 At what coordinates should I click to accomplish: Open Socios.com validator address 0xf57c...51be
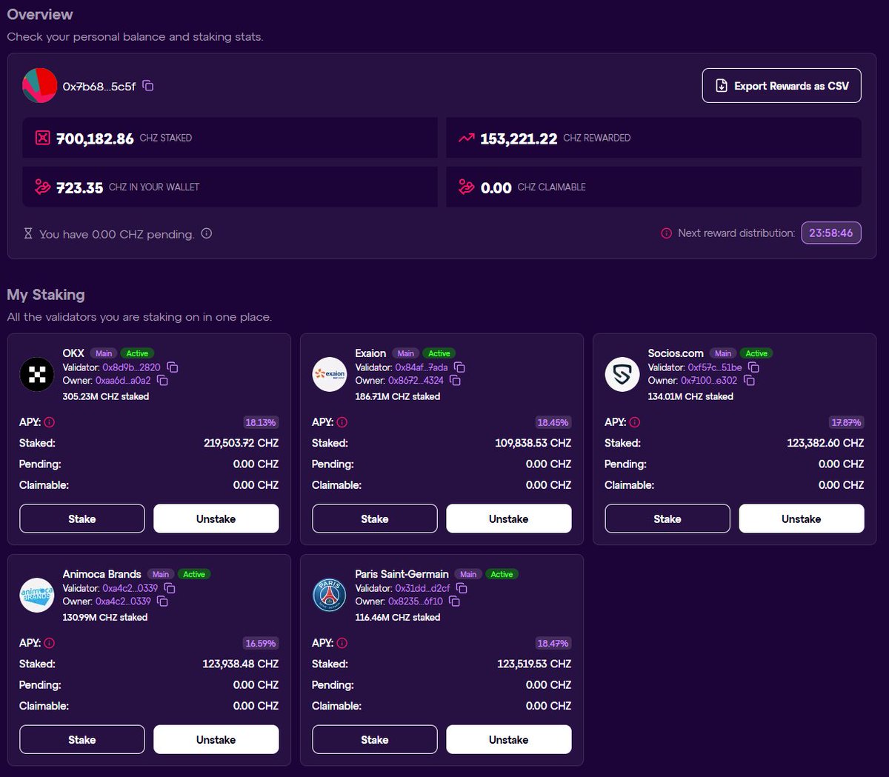715,367
